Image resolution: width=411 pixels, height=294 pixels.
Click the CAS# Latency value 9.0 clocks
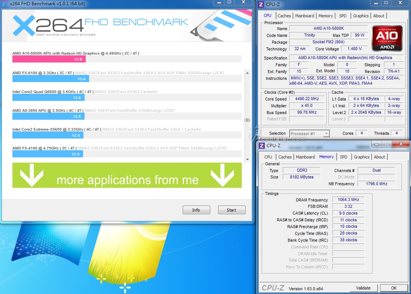tap(348, 213)
